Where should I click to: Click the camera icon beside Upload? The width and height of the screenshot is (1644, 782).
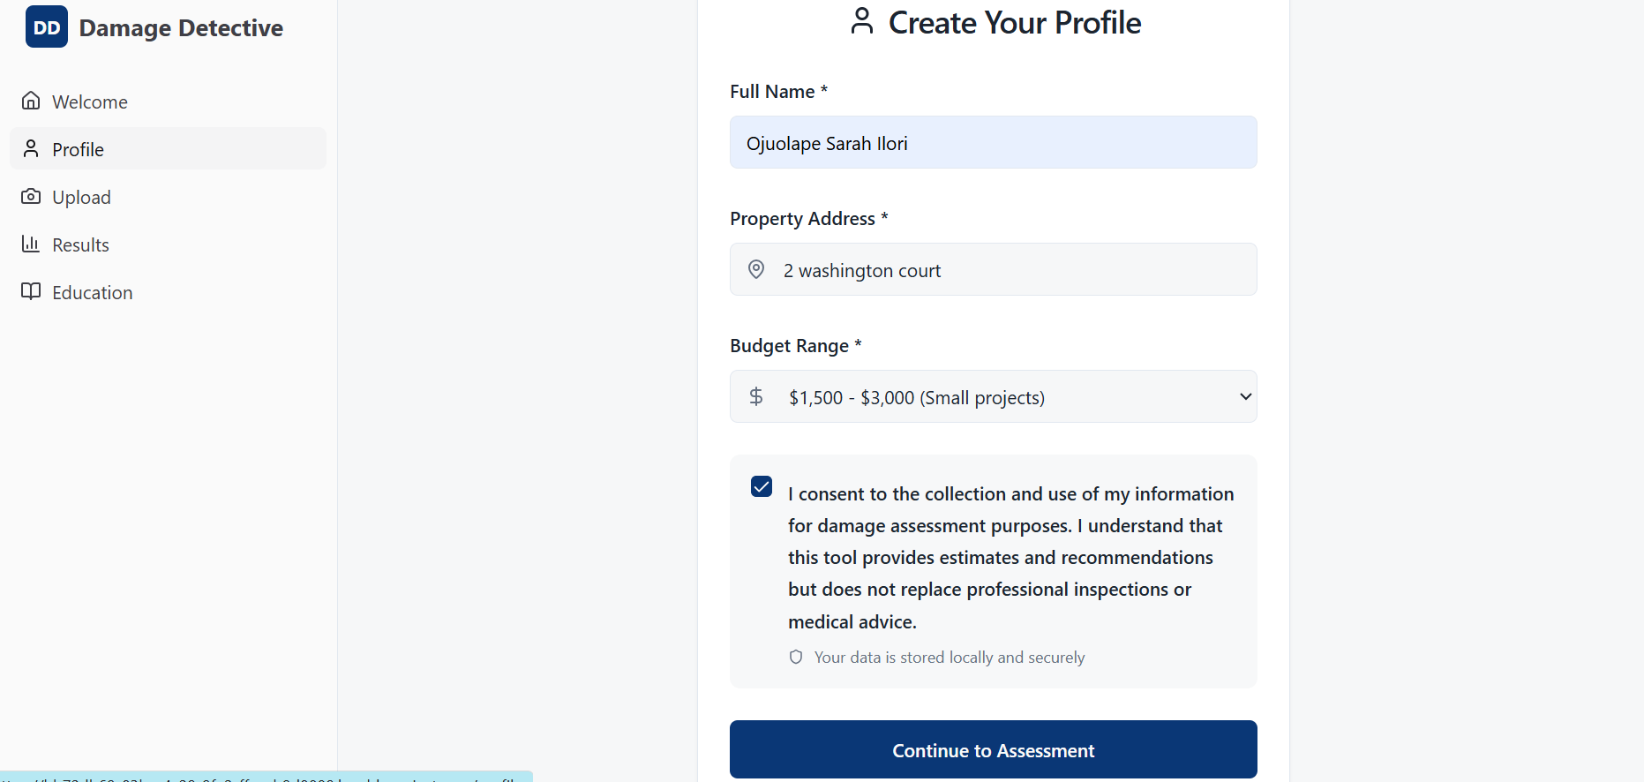click(x=31, y=196)
